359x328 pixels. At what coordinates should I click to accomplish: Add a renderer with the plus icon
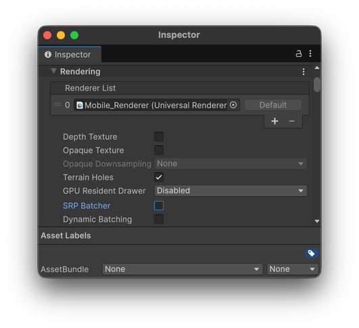point(274,121)
